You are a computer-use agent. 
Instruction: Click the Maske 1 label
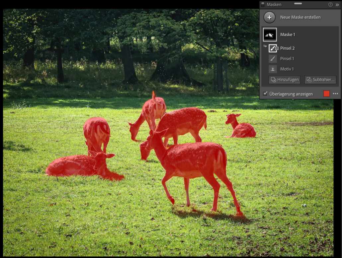point(288,34)
